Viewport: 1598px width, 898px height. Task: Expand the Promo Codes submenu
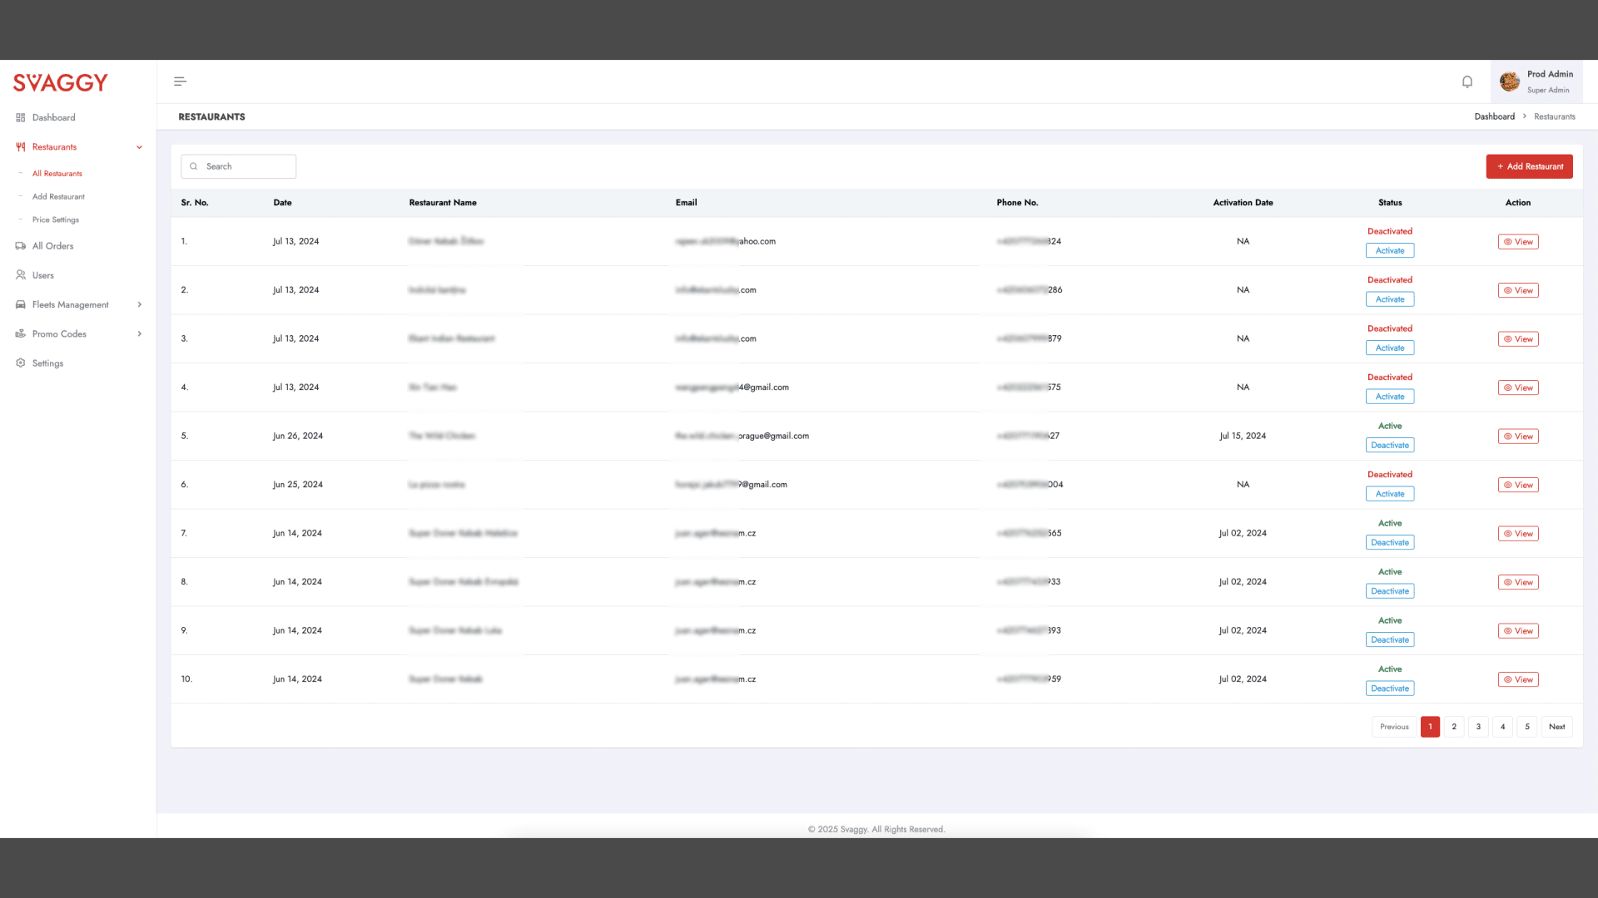pos(140,333)
